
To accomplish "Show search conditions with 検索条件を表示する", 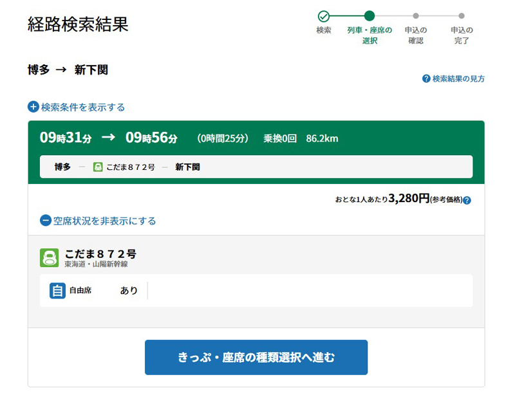I will pos(83,107).
